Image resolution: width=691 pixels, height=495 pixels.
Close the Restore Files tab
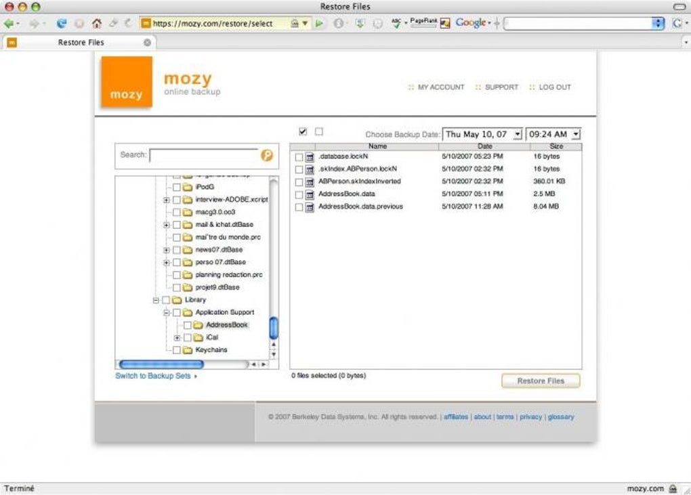click(147, 42)
